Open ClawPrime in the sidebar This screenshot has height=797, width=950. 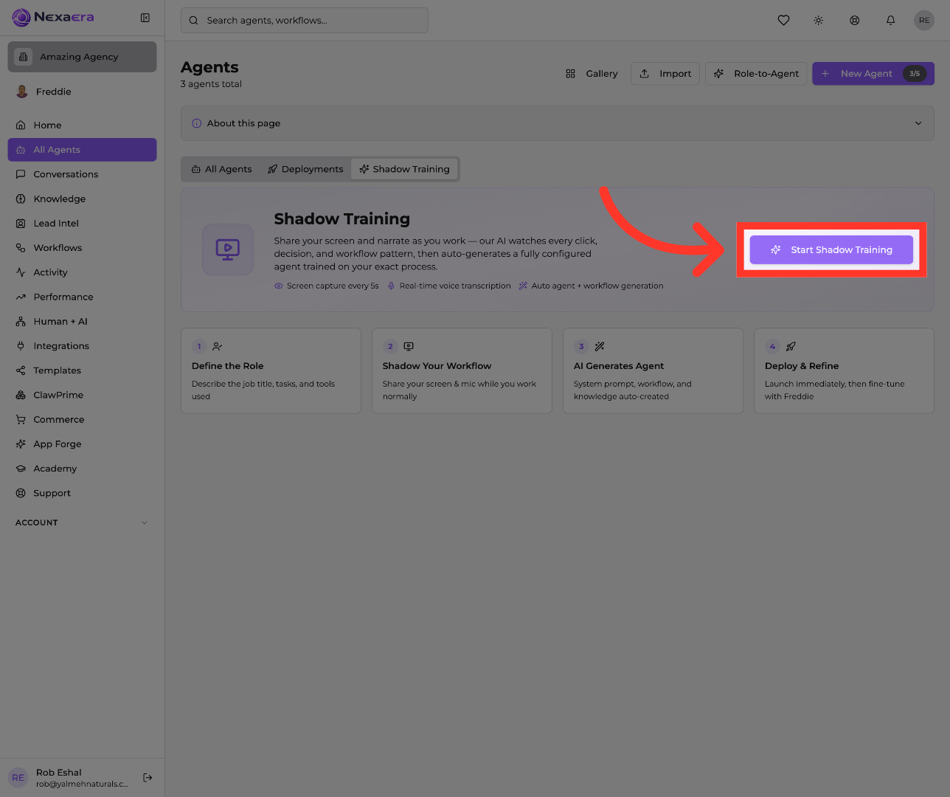click(82, 395)
